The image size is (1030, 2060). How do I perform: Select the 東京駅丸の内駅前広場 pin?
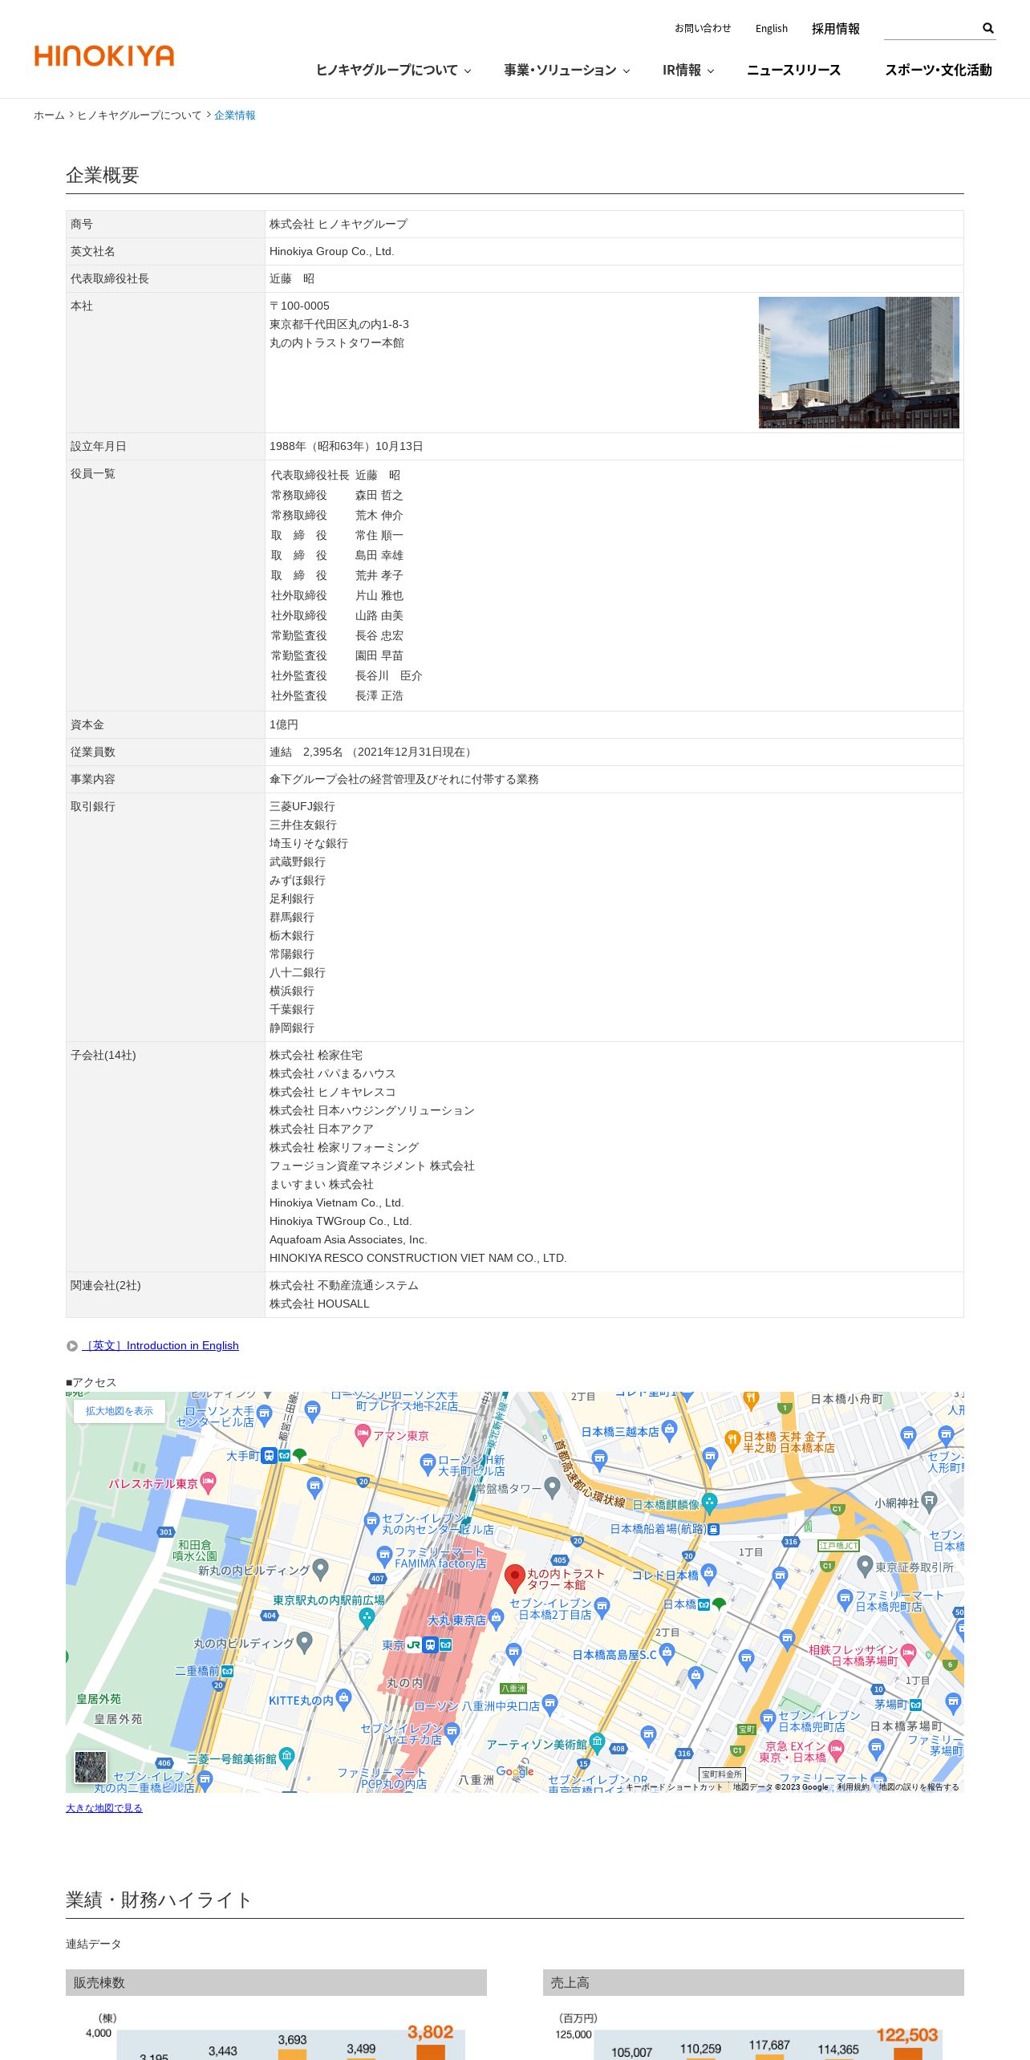[x=367, y=1619]
